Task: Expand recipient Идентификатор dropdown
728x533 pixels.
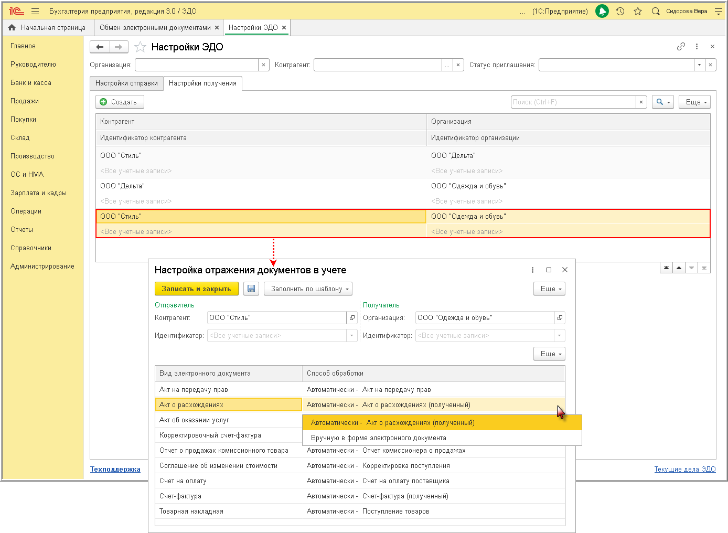Action: [560, 336]
